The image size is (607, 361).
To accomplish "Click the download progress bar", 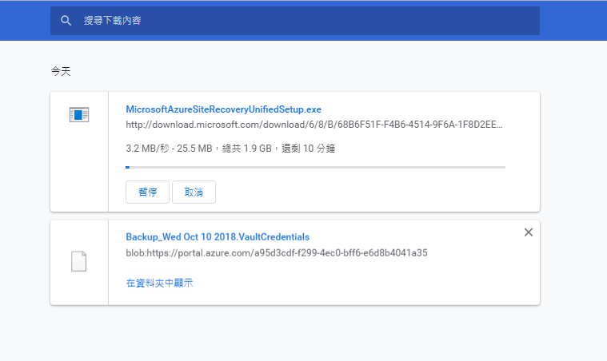I will point(316,168).
